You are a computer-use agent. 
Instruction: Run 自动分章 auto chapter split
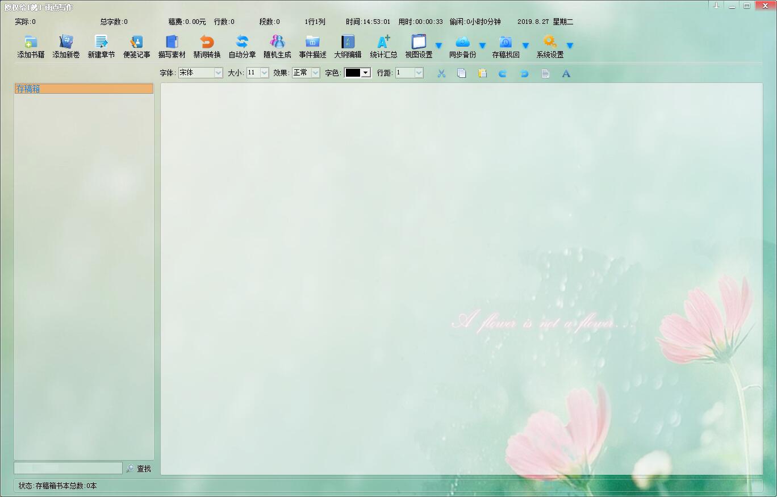[242, 43]
